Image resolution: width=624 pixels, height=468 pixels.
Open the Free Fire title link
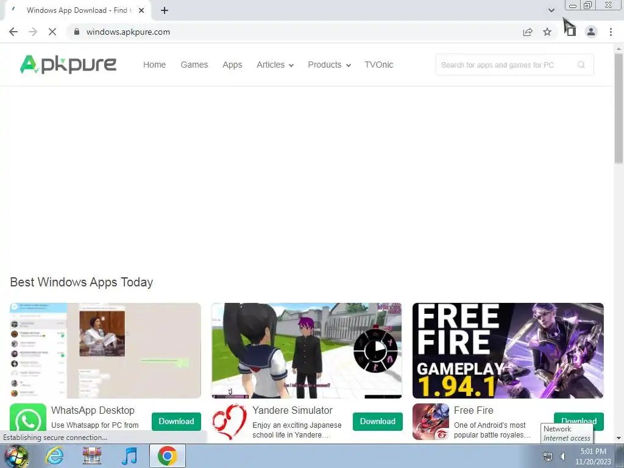coord(473,410)
